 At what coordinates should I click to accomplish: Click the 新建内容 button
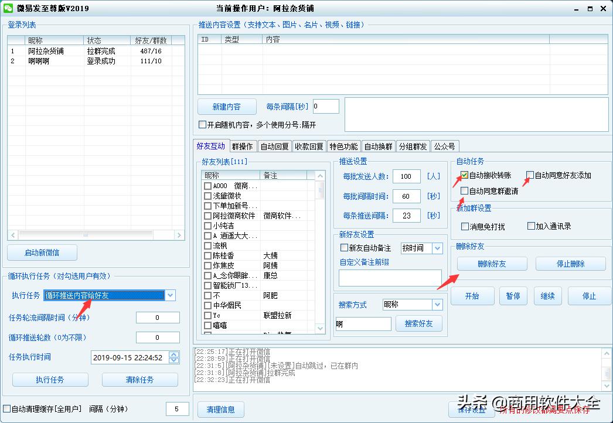pyautogui.click(x=227, y=106)
